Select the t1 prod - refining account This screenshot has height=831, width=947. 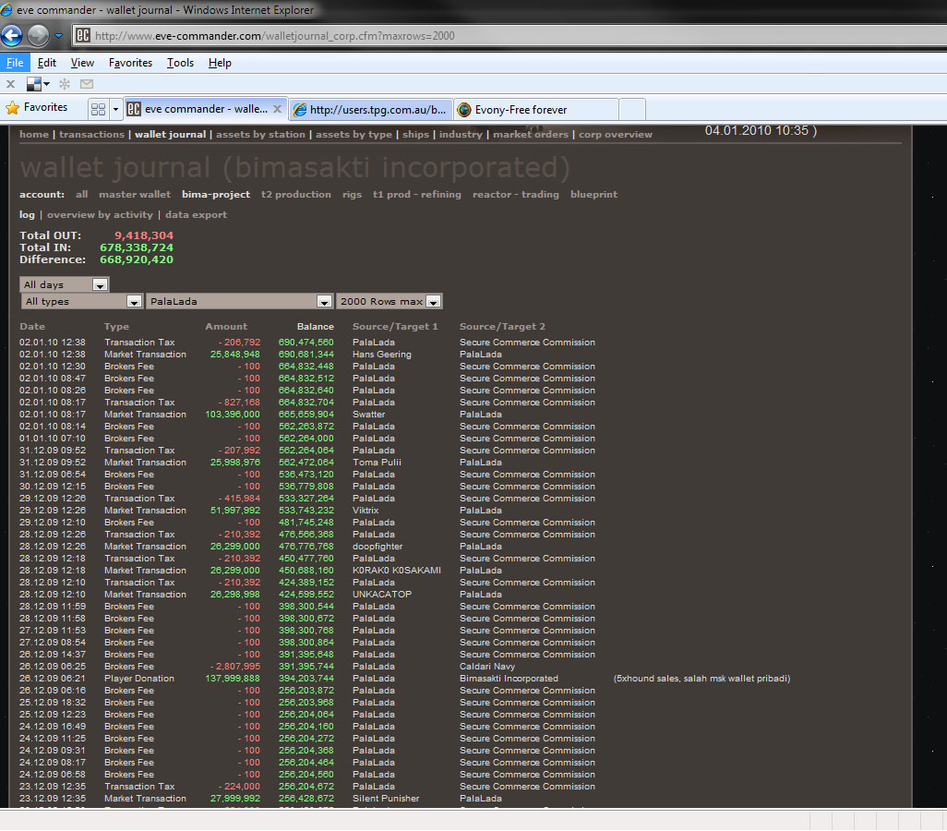(416, 194)
